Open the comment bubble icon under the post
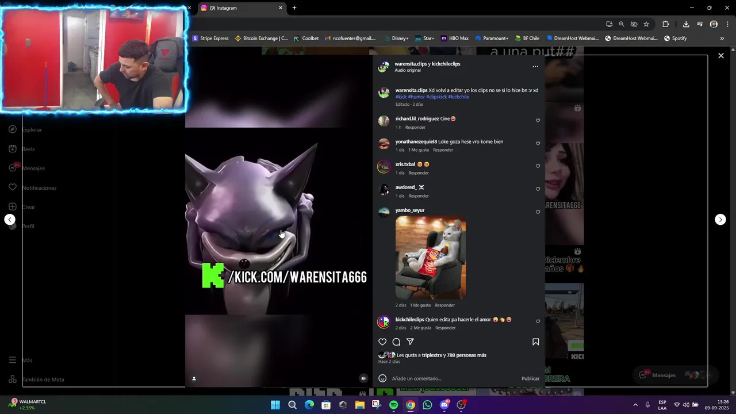Viewport: 736px width, 414px height. [396, 342]
